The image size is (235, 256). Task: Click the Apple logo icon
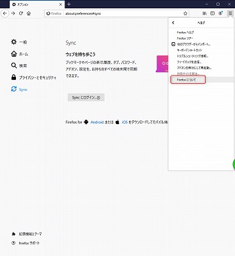[x=117, y=122]
